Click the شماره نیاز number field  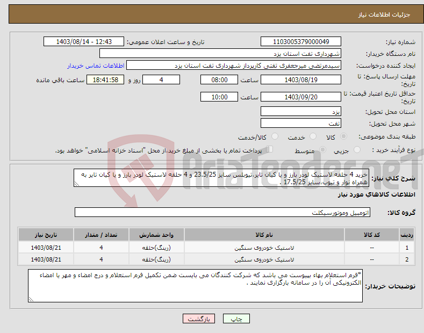click(x=301, y=42)
